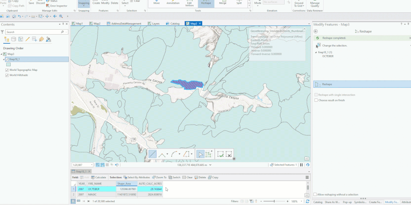This screenshot has height=205, width=411.
Task: Open the map scale dropdown
Action: click(93, 165)
